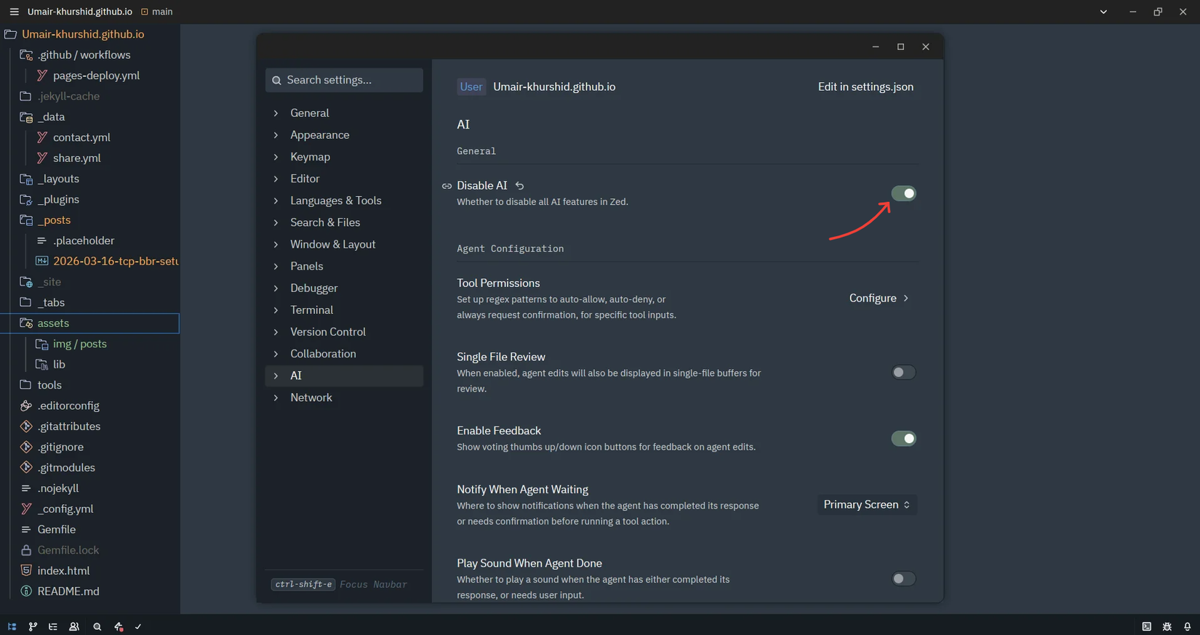Click Edit in settings.json
This screenshot has height=635, width=1200.
865,86
